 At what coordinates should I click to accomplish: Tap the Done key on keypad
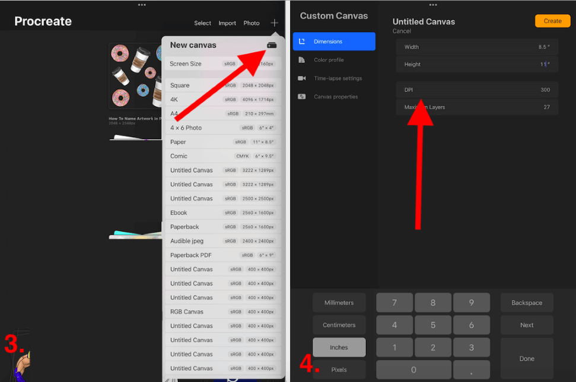click(x=527, y=358)
